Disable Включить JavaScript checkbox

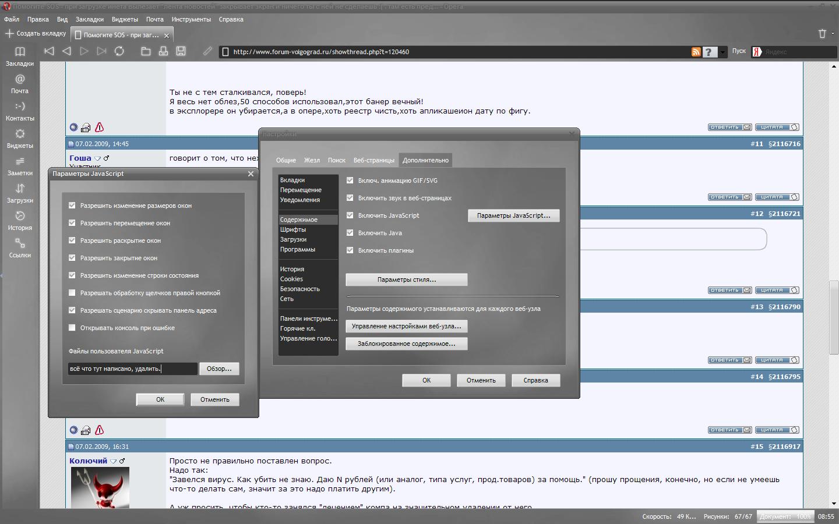click(x=350, y=215)
